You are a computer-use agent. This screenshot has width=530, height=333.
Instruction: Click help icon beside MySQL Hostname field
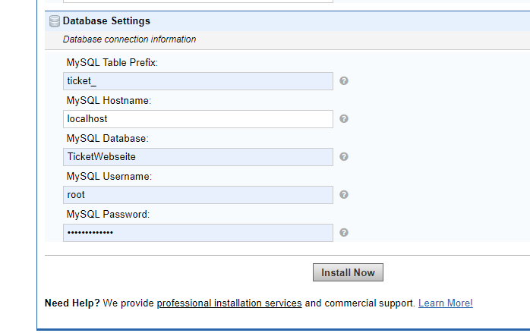tap(344, 118)
